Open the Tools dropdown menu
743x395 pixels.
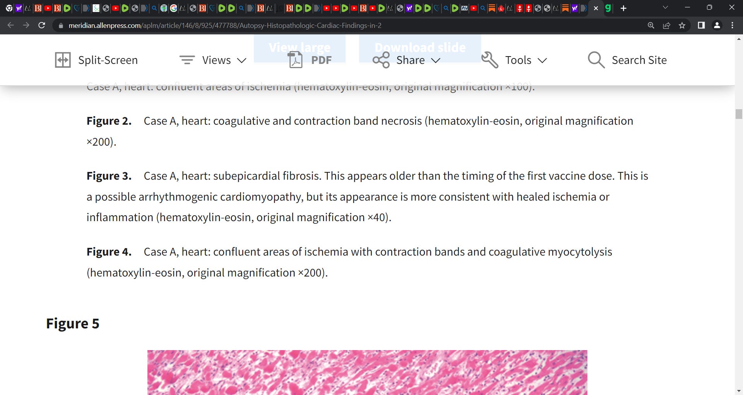[514, 60]
